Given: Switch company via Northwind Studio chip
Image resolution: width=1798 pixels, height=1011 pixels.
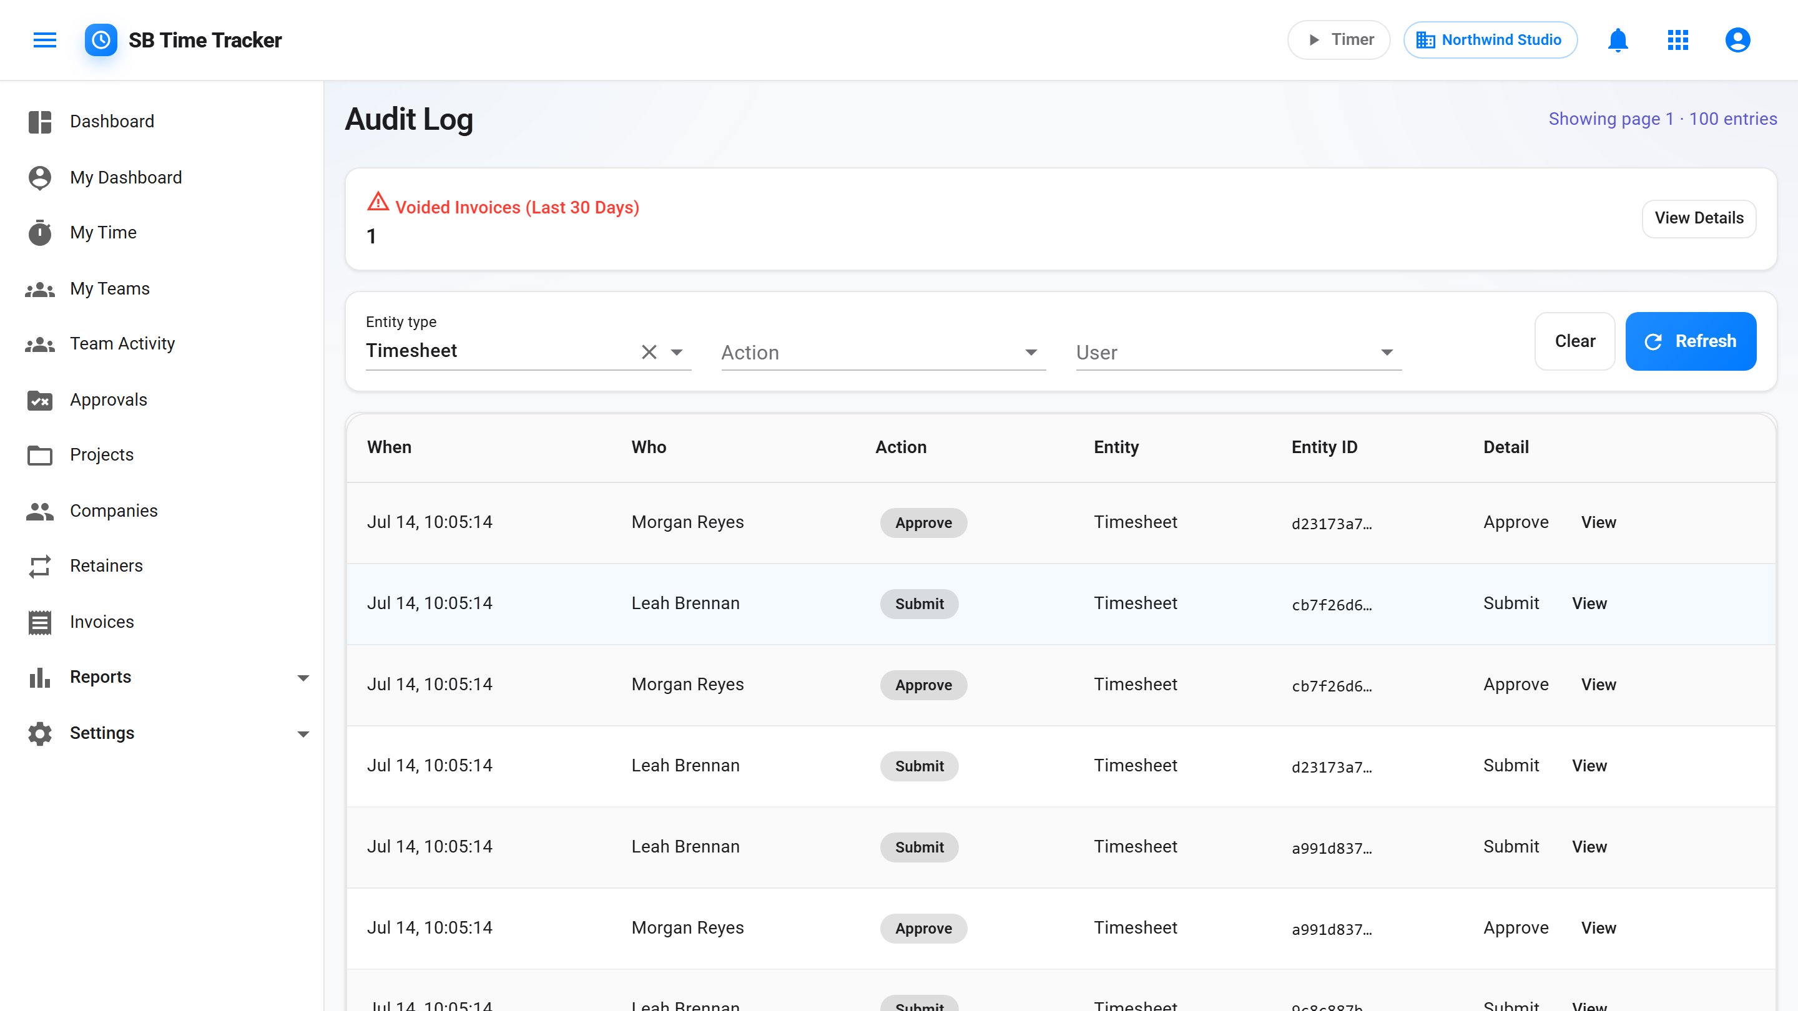Looking at the screenshot, I should pyautogui.click(x=1490, y=40).
